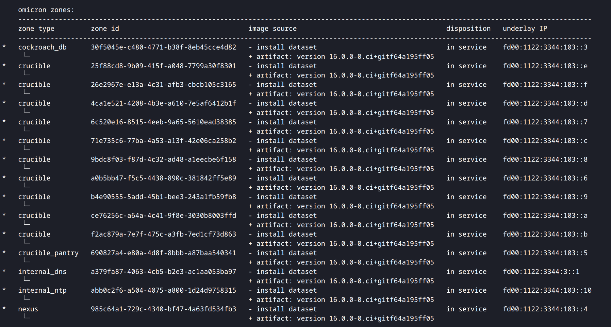Click asterisk marker beside cockroach_db row
Screen dimensions: 611x327
pos(4,47)
